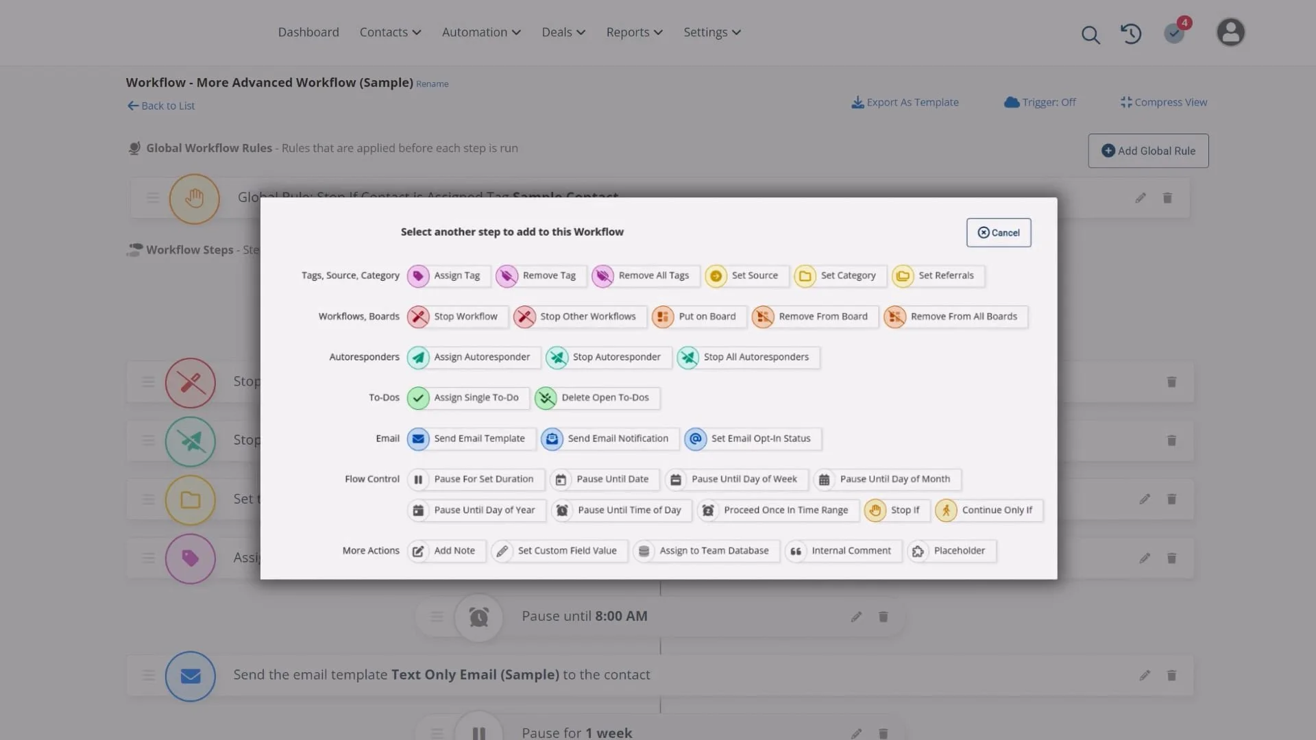Open the Reports menu
This screenshot has width=1316, height=740.
point(634,32)
